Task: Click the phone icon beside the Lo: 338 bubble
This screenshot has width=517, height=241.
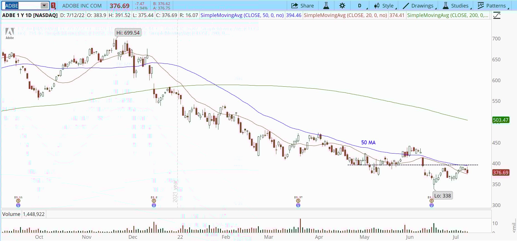Action: [x=431, y=201]
